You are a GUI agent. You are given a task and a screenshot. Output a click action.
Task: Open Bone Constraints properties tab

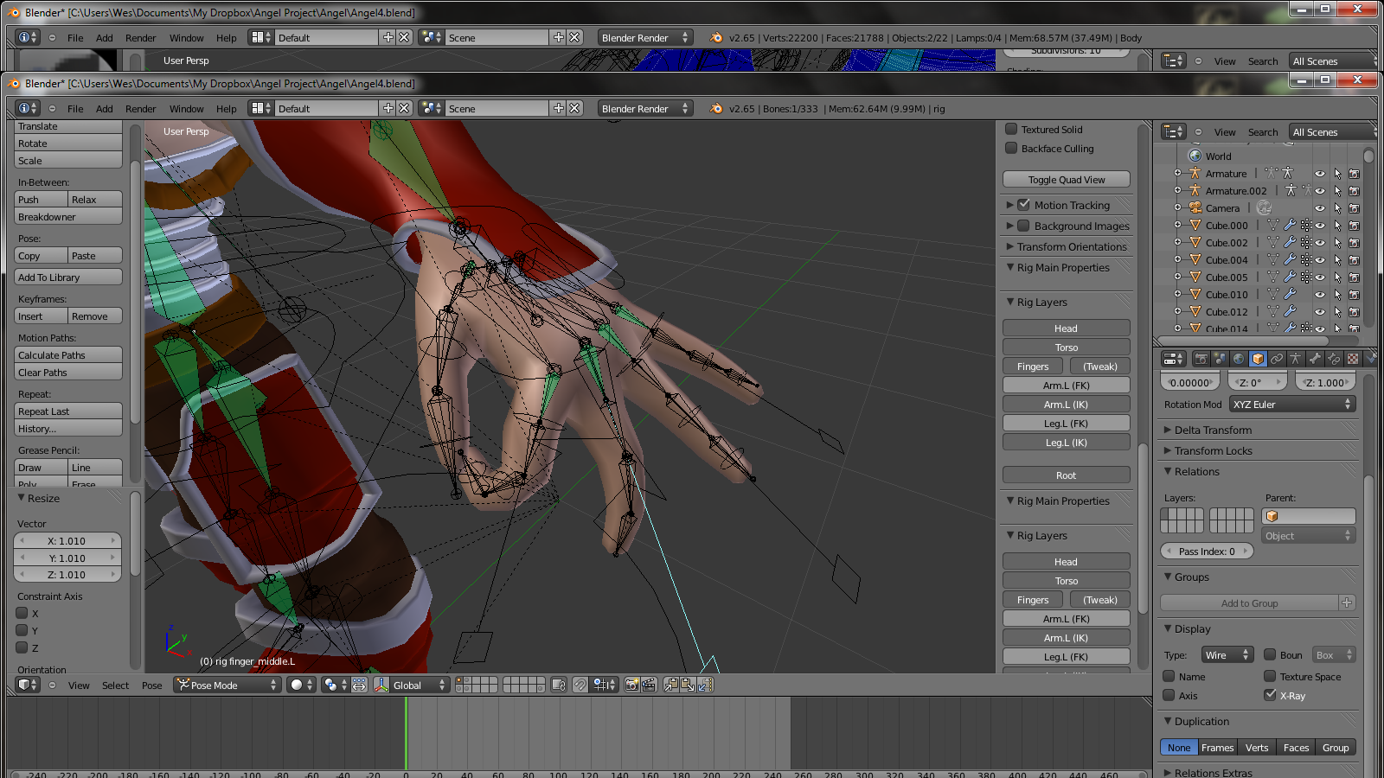1334,359
